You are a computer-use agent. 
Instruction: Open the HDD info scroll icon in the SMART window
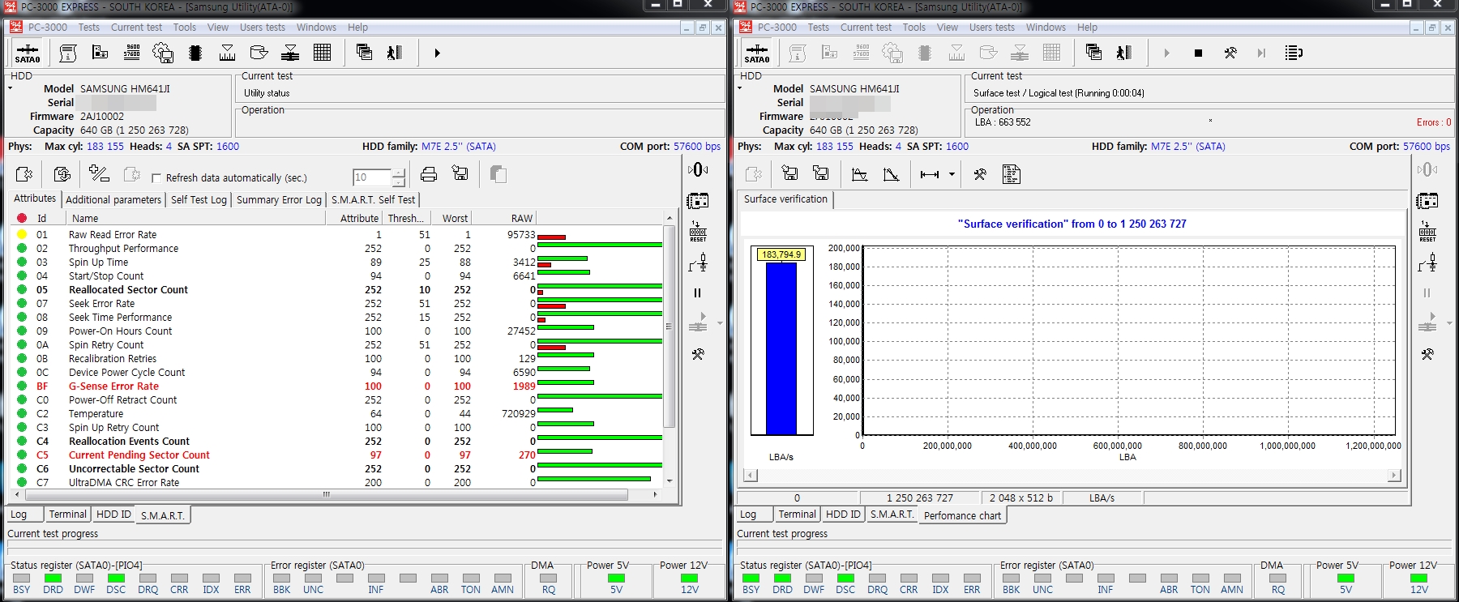(x=68, y=53)
